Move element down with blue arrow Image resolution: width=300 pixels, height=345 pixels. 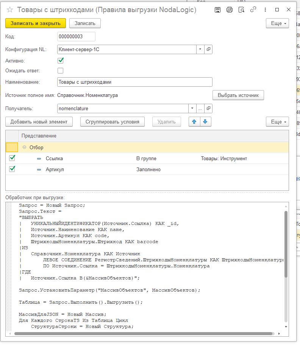205,122
